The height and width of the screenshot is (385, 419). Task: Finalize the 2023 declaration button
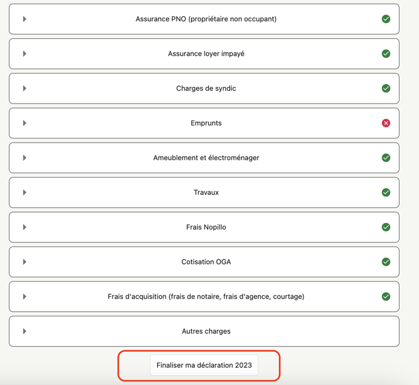point(204,366)
